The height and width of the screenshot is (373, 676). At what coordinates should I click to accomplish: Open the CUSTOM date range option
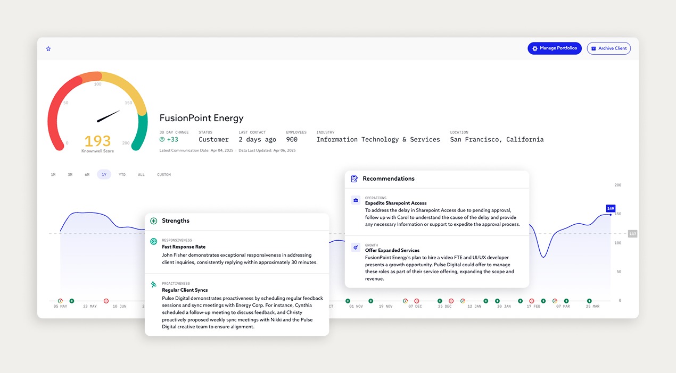(x=164, y=175)
